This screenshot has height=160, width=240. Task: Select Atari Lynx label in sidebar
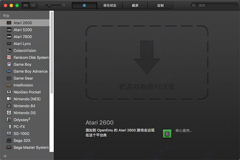[x=22, y=43]
